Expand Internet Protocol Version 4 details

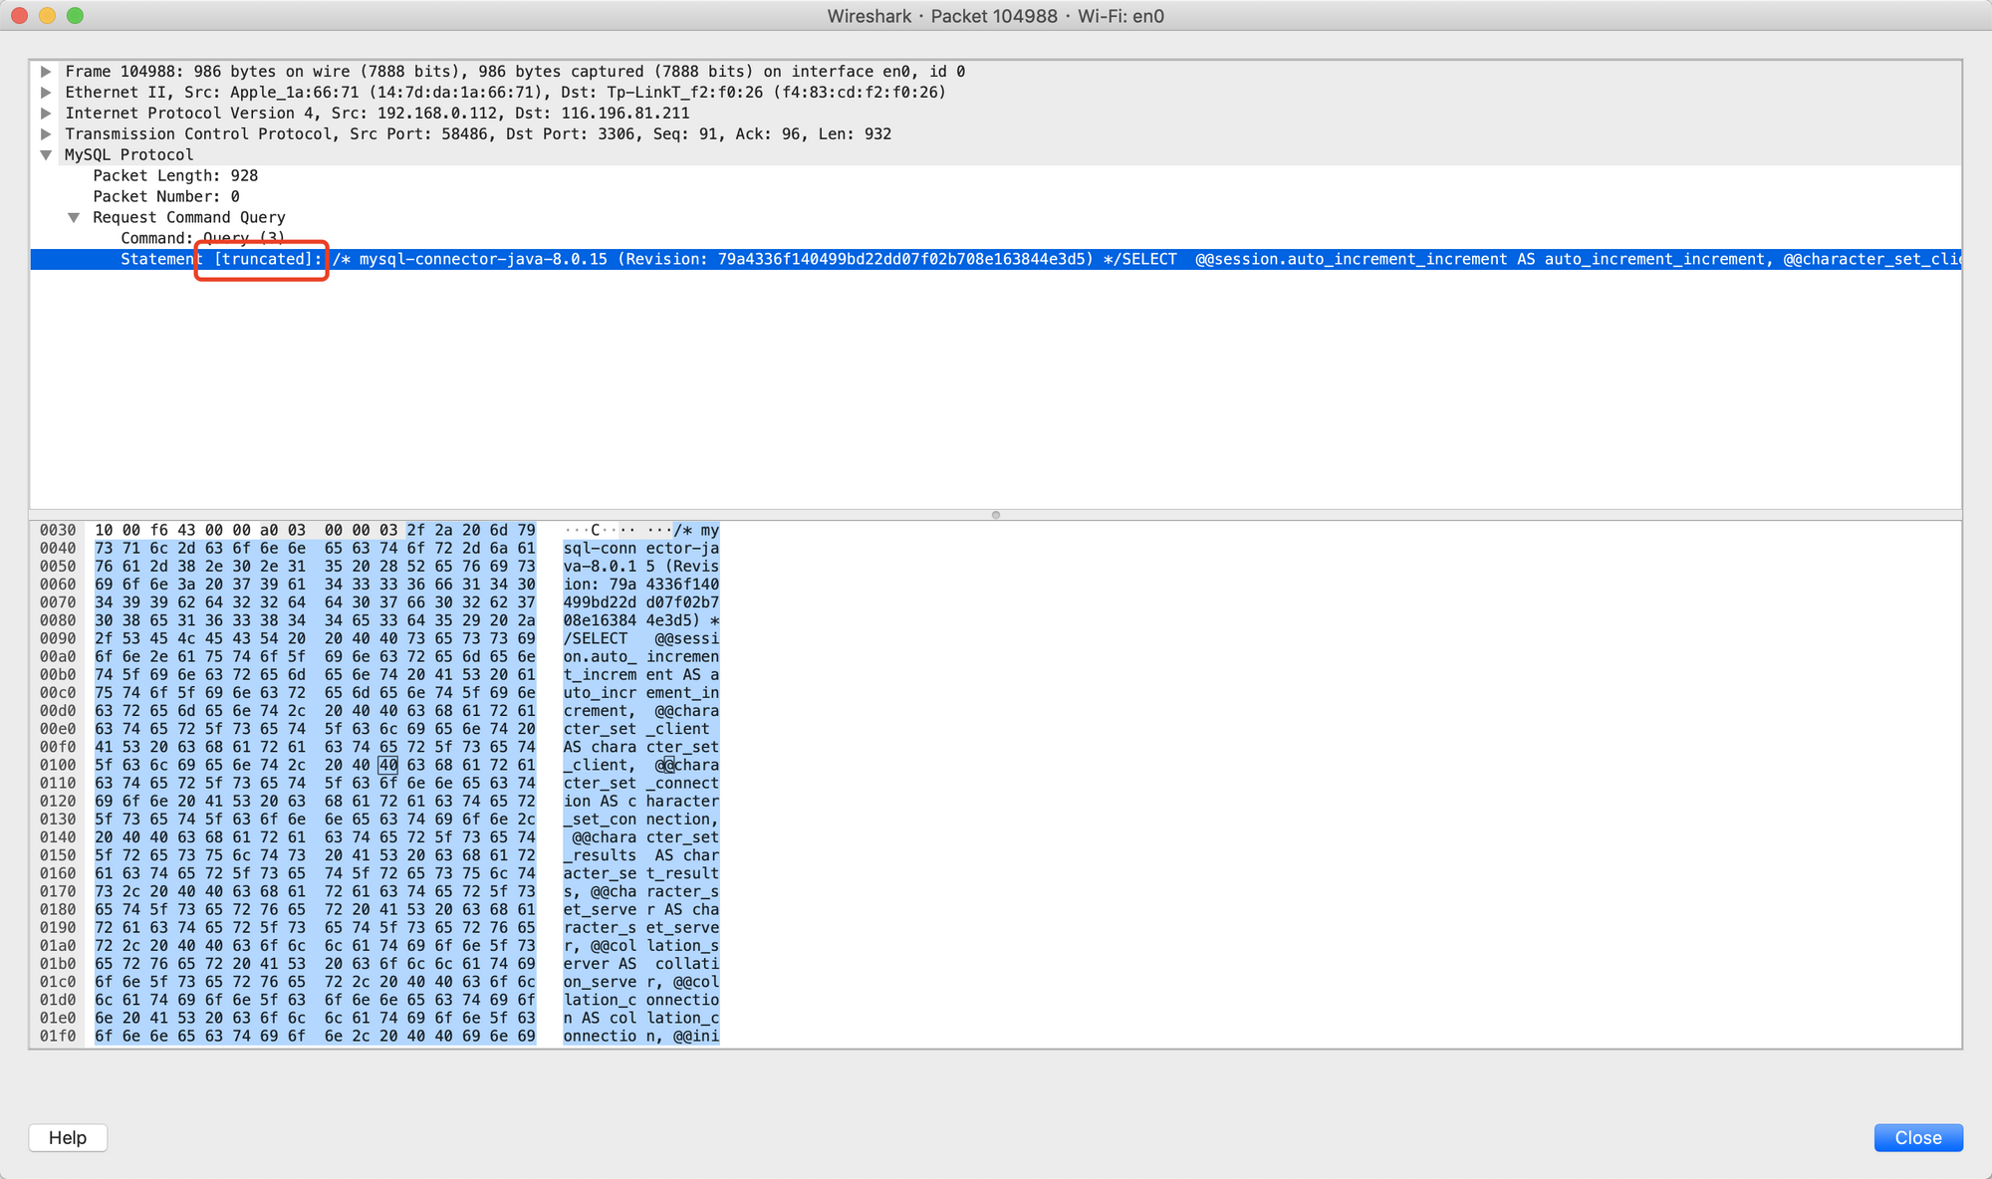point(46,113)
